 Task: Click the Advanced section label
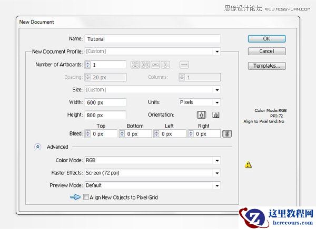pos(57,147)
